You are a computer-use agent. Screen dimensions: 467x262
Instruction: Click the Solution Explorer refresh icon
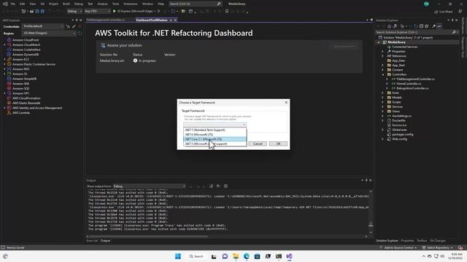click(416, 26)
